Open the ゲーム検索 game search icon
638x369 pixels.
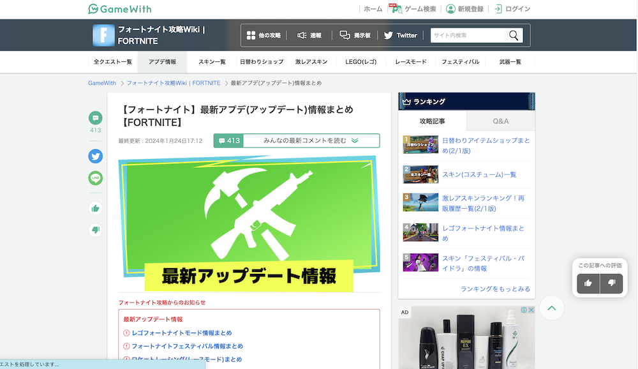coord(397,9)
